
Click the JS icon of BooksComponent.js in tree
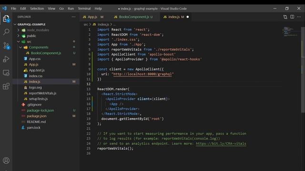pyautogui.click(x=28, y=53)
